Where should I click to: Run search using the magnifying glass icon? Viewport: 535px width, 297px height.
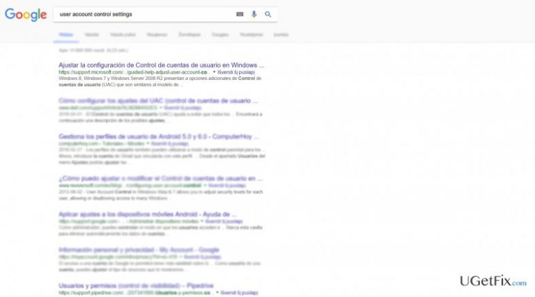[x=267, y=14]
